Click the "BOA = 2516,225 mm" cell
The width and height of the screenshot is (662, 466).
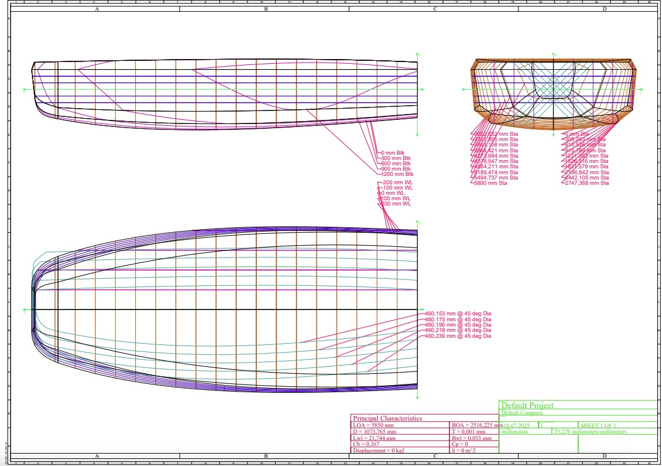point(475,425)
